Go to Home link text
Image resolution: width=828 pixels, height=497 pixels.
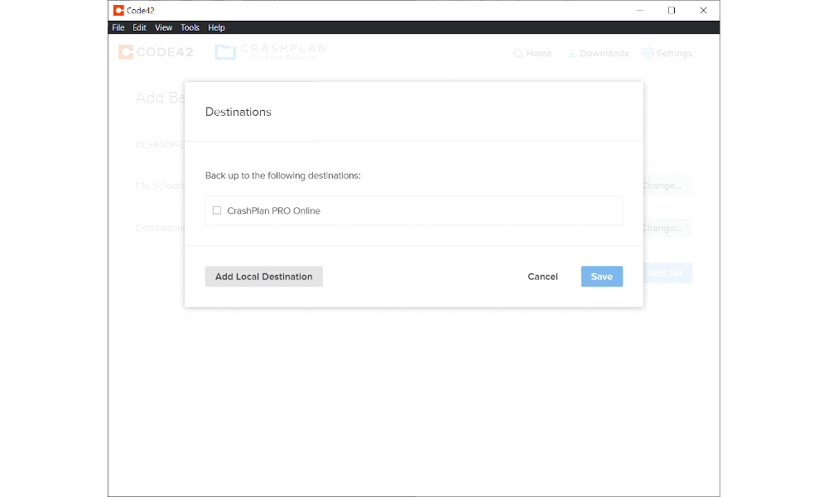pos(539,53)
